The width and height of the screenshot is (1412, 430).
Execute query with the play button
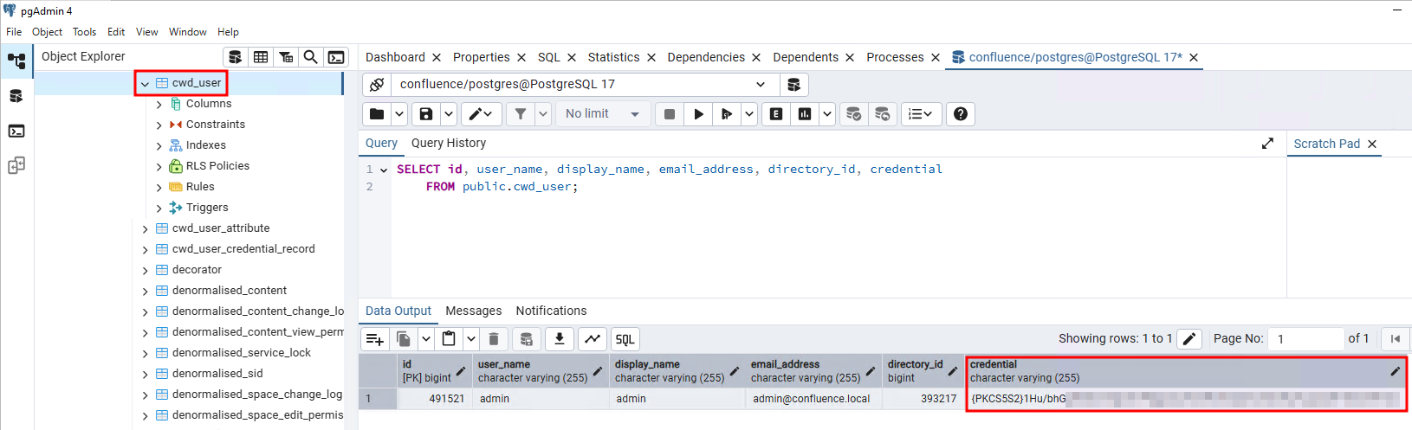click(698, 113)
